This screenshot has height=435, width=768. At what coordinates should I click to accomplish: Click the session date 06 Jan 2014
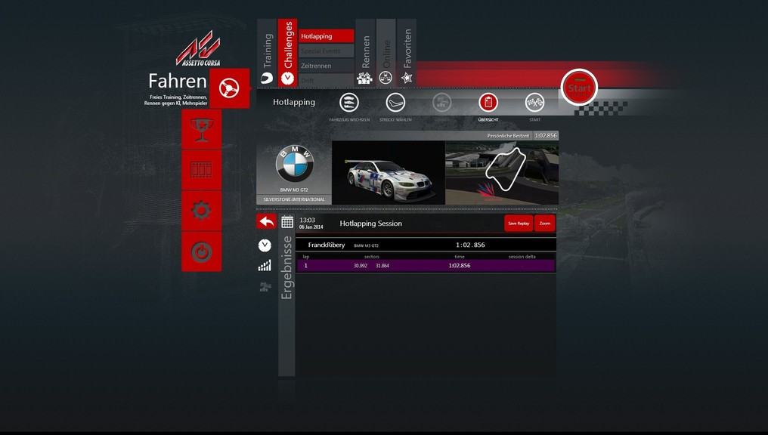(x=311, y=227)
